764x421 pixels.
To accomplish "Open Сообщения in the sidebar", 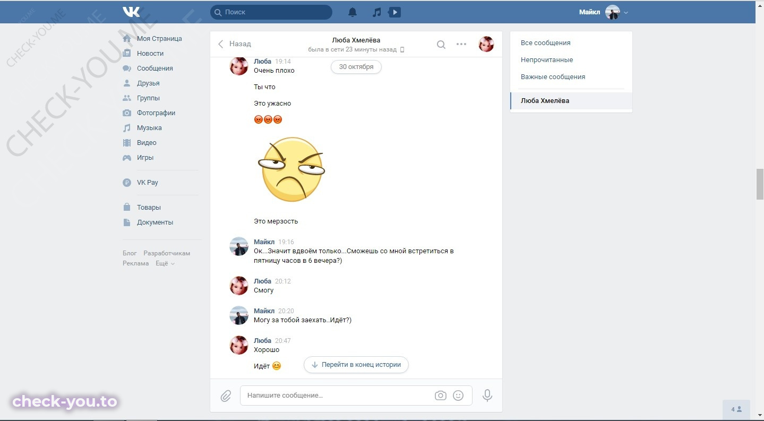I will (x=155, y=68).
